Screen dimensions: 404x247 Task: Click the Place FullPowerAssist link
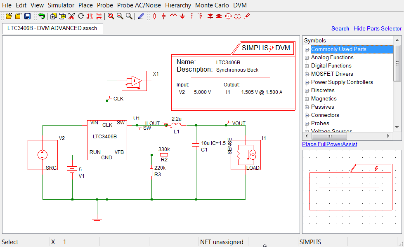click(329, 144)
